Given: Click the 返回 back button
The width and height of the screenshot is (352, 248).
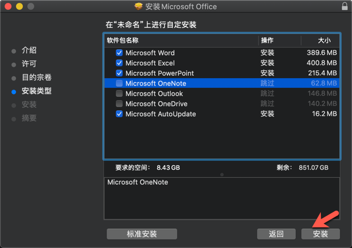Looking at the screenshot, I should tap(276, 234).
